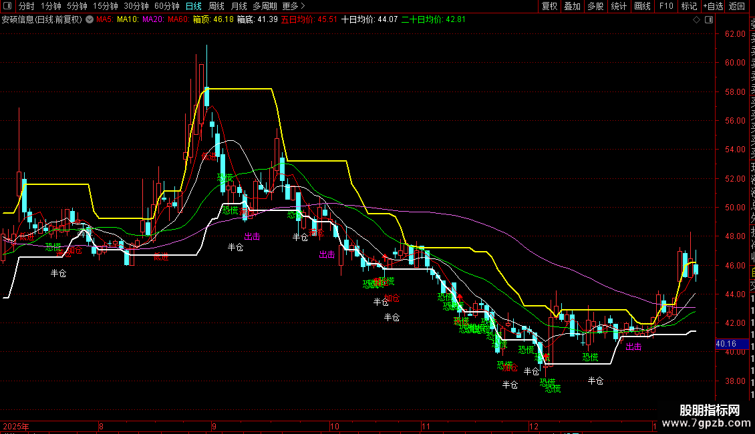Click the diamond icon above the price axis
The image size is (755, 434).
[698, 20]
